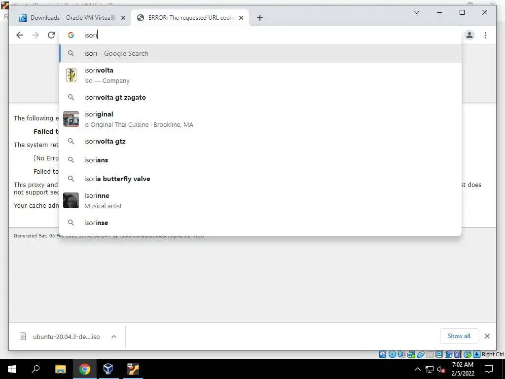Screen dimensions: 505x379
Task: Dismiss the downloads bar
Action: tap(487, 336)
